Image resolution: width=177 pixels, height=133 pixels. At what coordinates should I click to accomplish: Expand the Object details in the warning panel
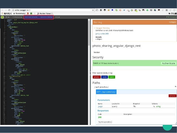click(x=99, y=39)
